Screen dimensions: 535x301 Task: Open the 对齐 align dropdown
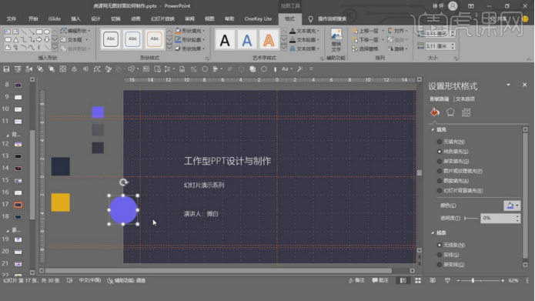coord(398,31)
